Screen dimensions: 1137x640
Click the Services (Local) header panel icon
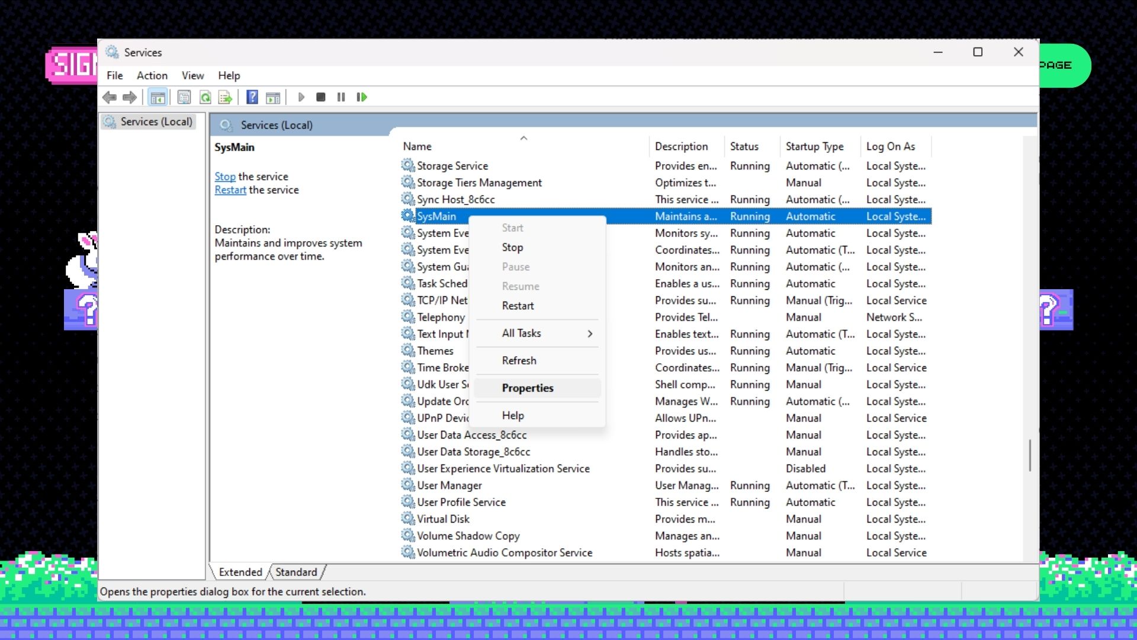[226, 125]
